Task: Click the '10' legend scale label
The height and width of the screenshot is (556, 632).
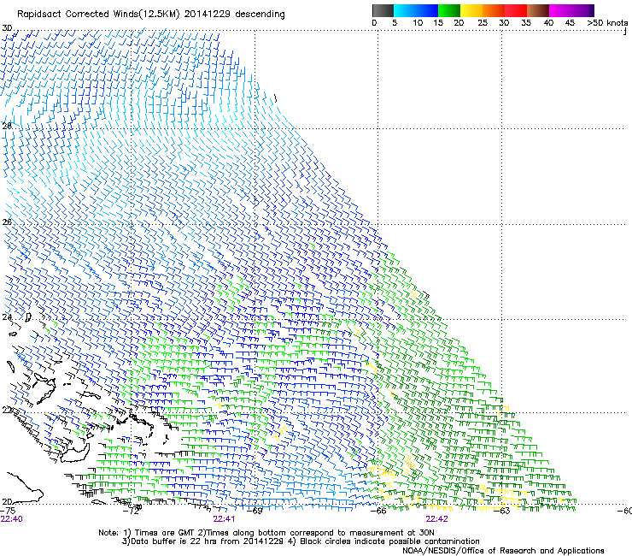Action: click(418, 23)
